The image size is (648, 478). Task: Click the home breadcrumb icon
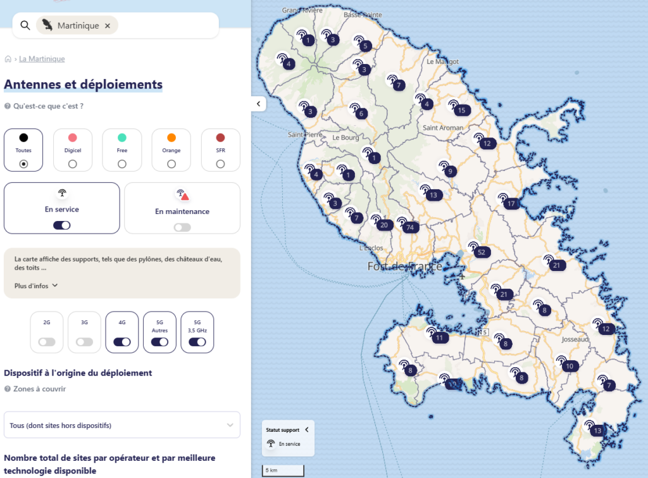8,60
